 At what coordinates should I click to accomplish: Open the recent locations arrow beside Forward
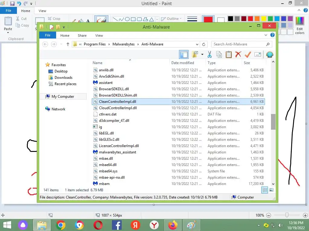pos(61,44)
